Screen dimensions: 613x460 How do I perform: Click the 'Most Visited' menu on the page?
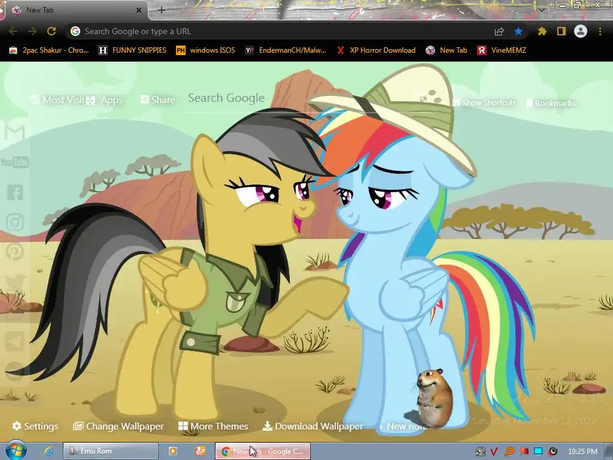tap(58, 100)
